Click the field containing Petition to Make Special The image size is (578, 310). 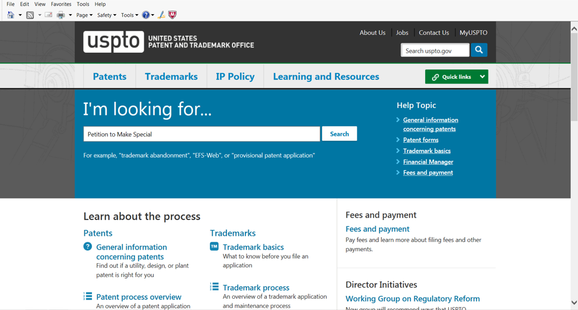(x=202, y=134)
